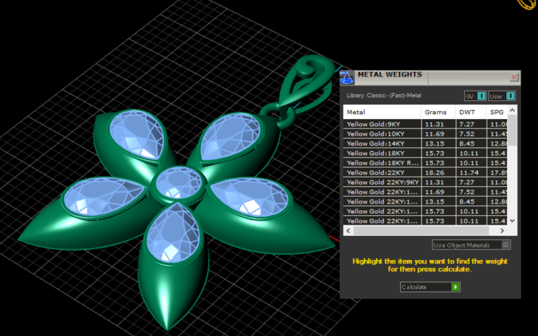Select the Yellow Gold:18KY R... row

click(425, 163)
